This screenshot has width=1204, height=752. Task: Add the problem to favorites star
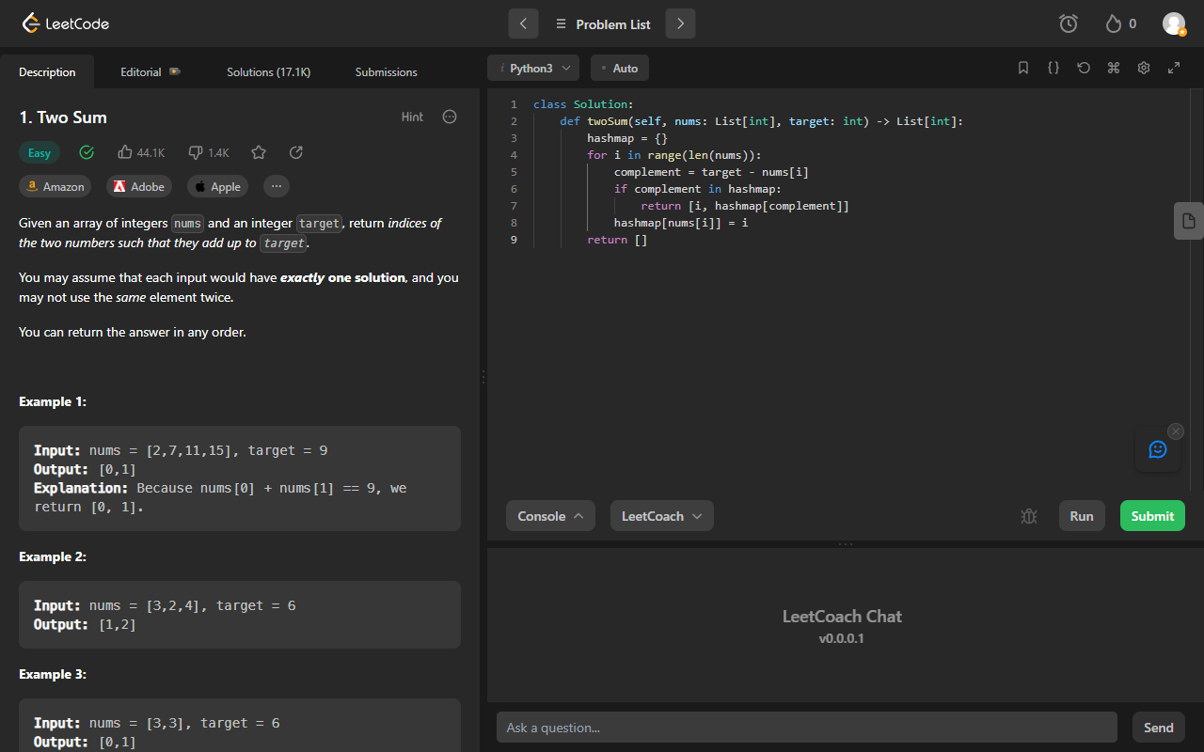pyautogui.click(x=259, y=152)
